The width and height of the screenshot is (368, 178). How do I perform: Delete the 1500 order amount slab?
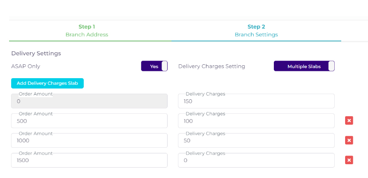pos(349,160)
